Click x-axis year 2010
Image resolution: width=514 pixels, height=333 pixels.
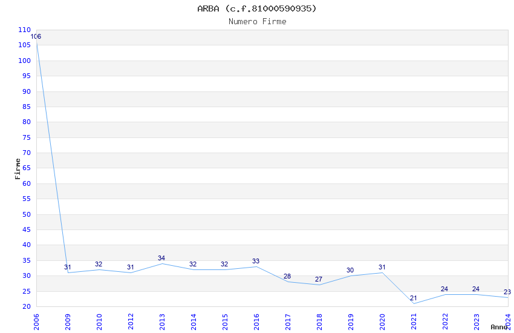pos(99,322)
